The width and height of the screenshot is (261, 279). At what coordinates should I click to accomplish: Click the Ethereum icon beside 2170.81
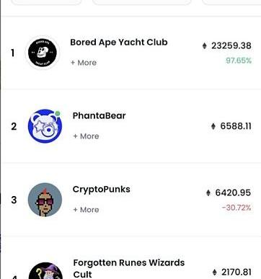coord(215,273)
